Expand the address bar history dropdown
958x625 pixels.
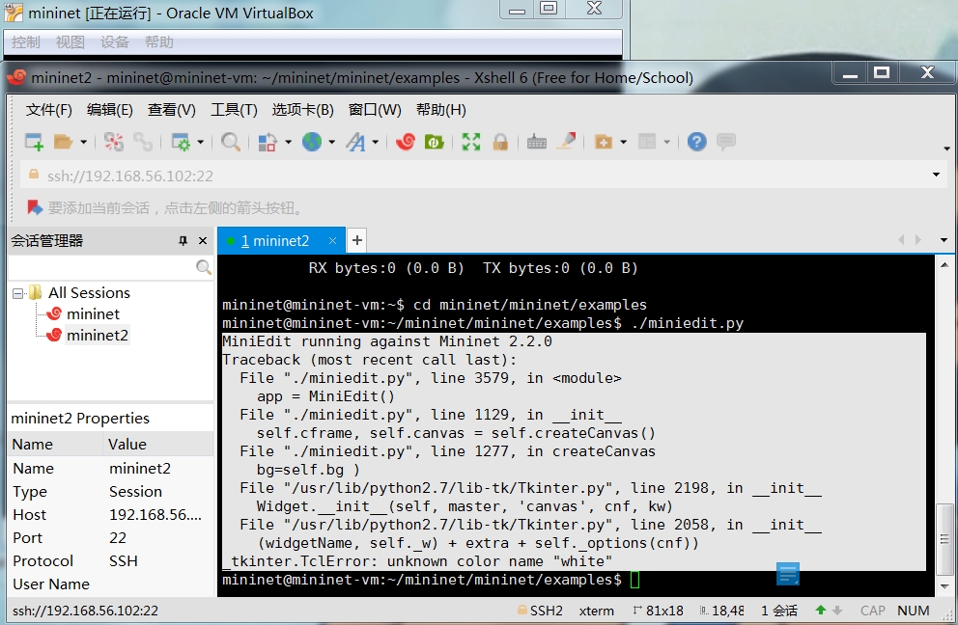(x=936, y=175)
